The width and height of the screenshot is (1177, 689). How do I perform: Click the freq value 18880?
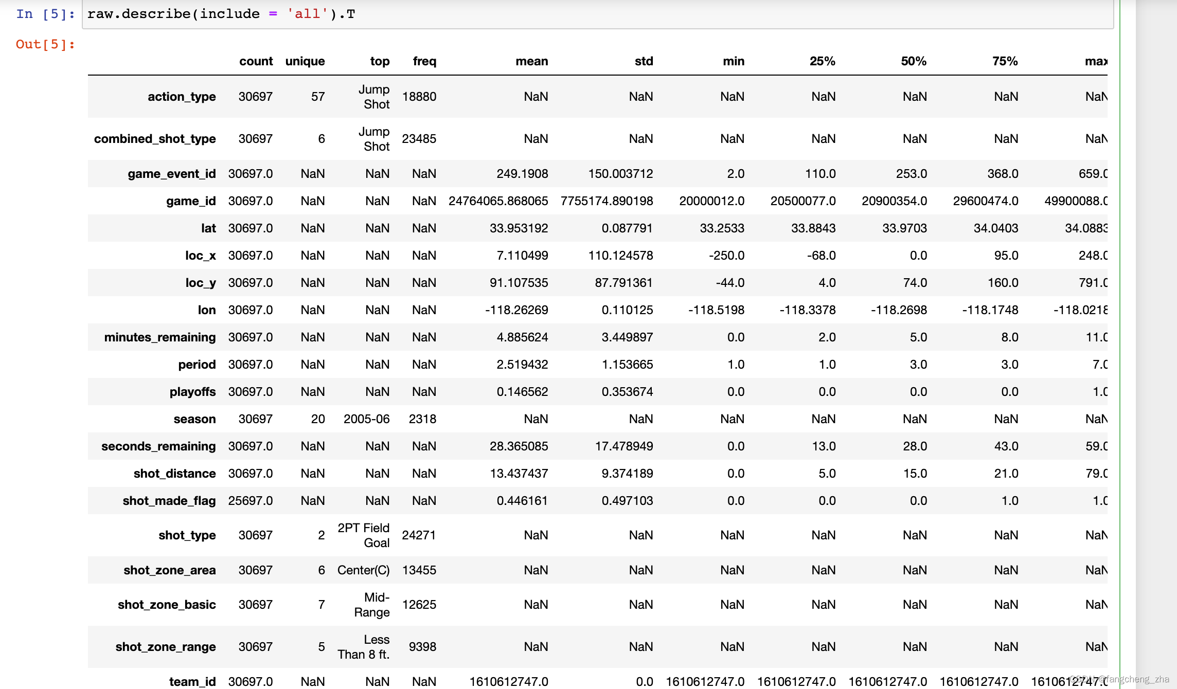pyautogui.click(x=419, y=97)
